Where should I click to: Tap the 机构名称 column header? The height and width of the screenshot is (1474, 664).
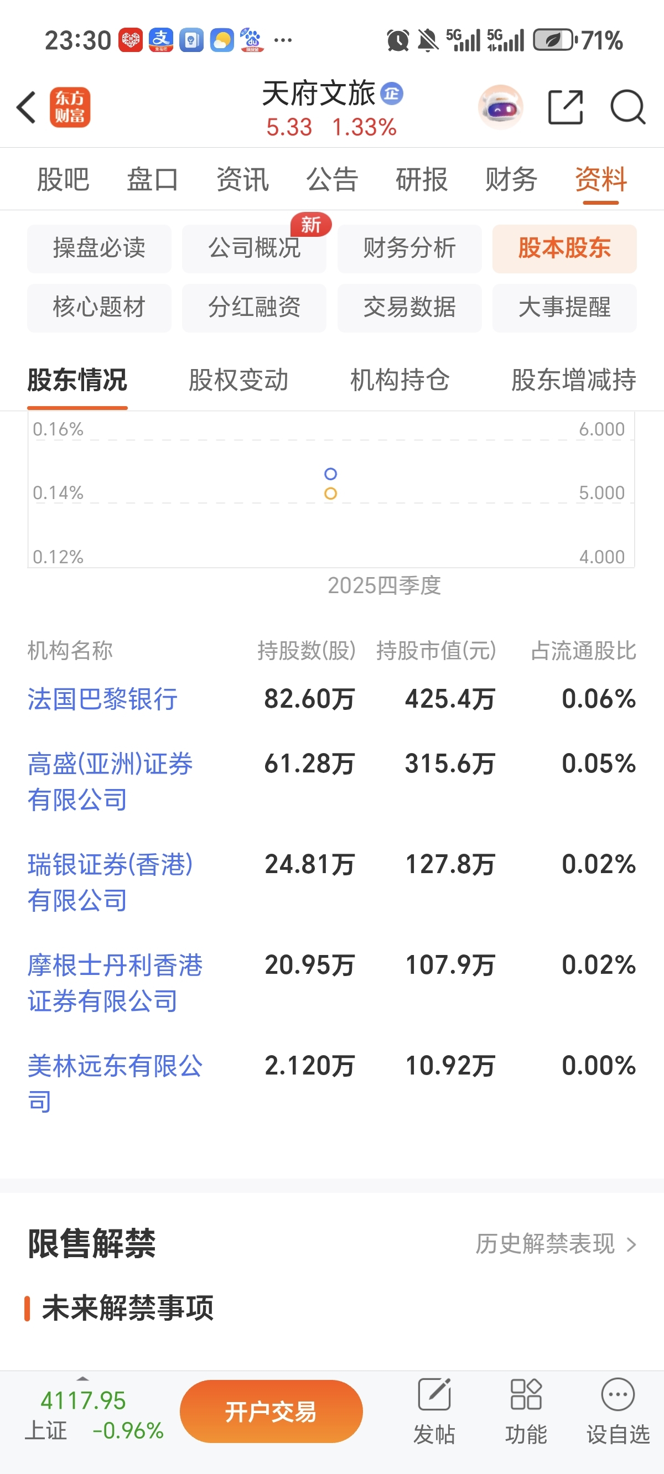point(70,651)
